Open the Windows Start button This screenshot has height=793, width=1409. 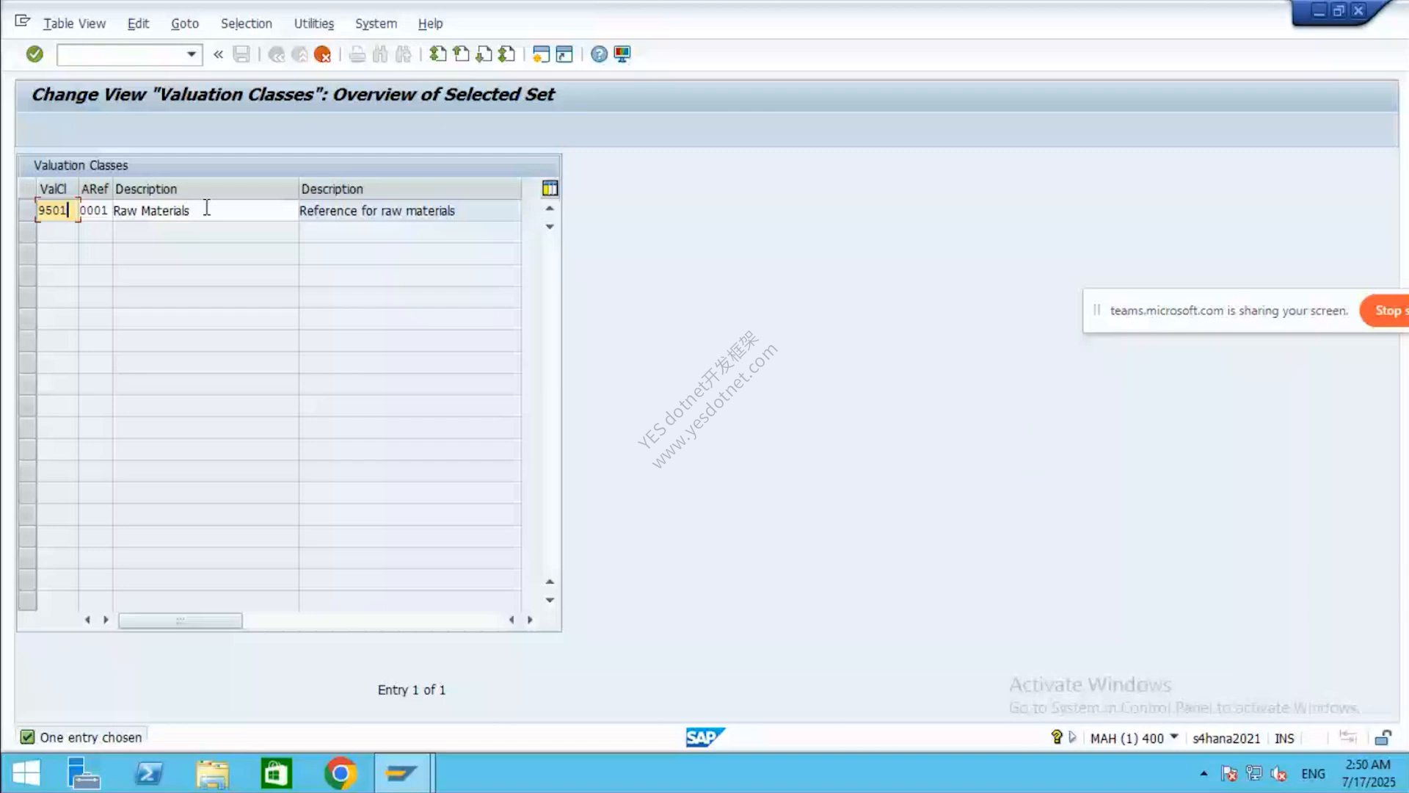coord(26,773)
